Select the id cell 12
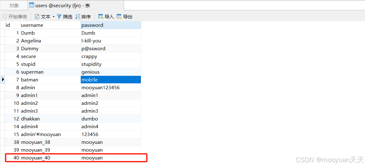 13,119
